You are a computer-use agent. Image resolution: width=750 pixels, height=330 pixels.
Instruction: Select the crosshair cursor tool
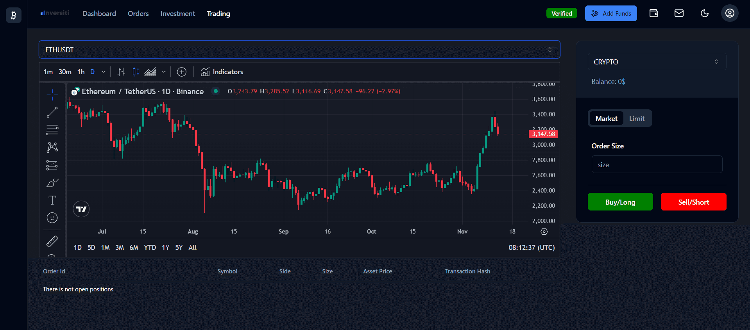click(52, 95)
